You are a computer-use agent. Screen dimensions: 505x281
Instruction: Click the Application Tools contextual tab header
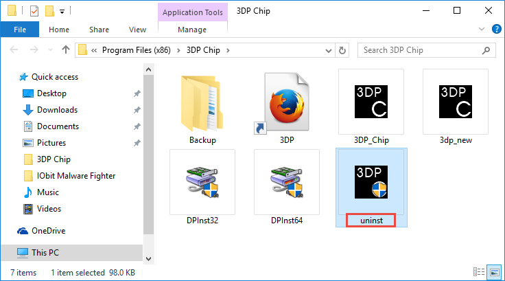193,12
